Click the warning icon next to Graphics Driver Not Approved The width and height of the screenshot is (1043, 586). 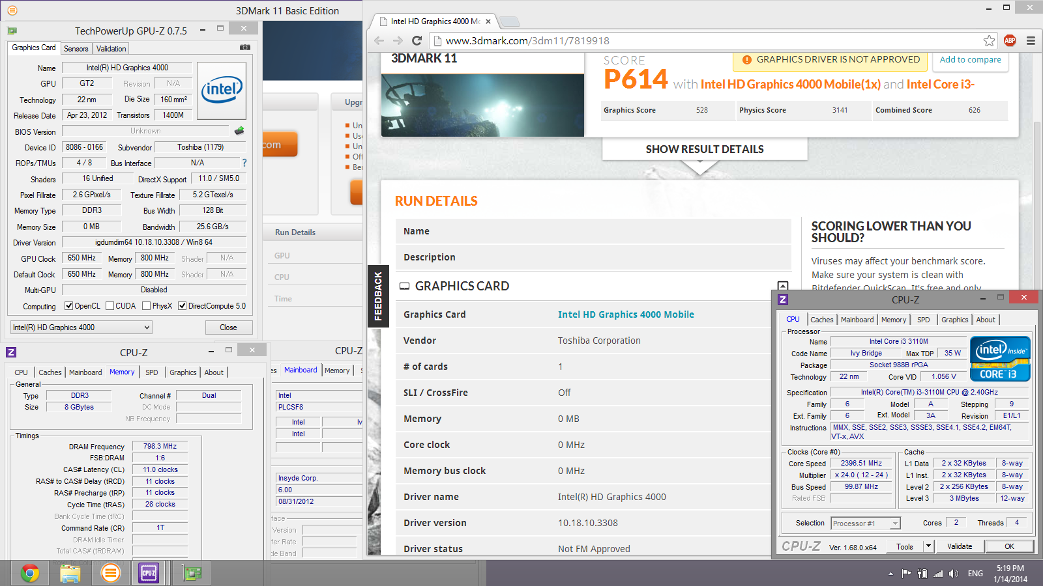pos(747,59)
